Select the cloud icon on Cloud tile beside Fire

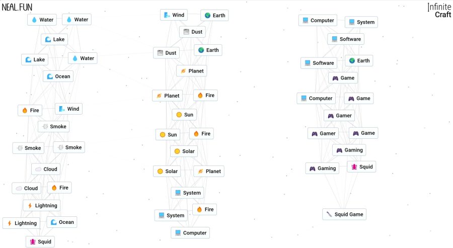19,189
